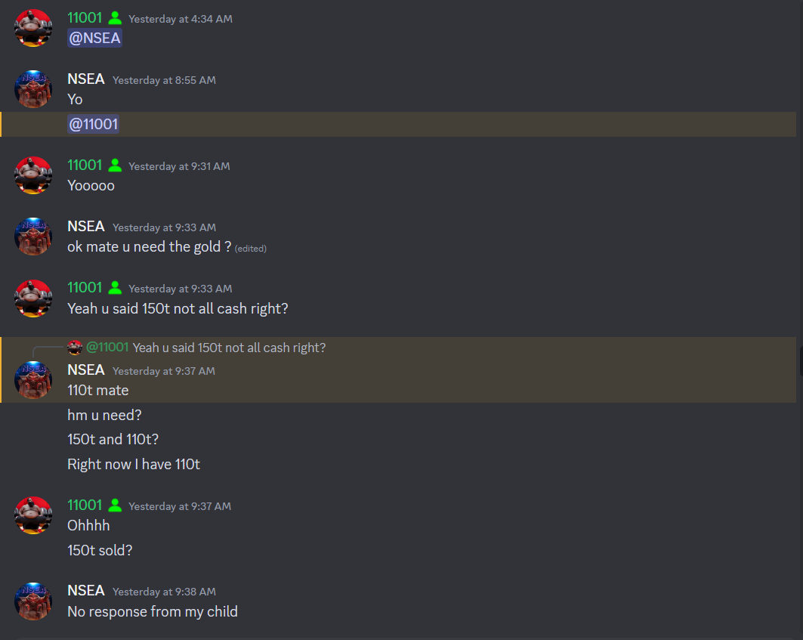Viewport: 803px width, 640px height.
Task: Select the @NSEA mention in the first message
Action: click(x=94, y=38)
